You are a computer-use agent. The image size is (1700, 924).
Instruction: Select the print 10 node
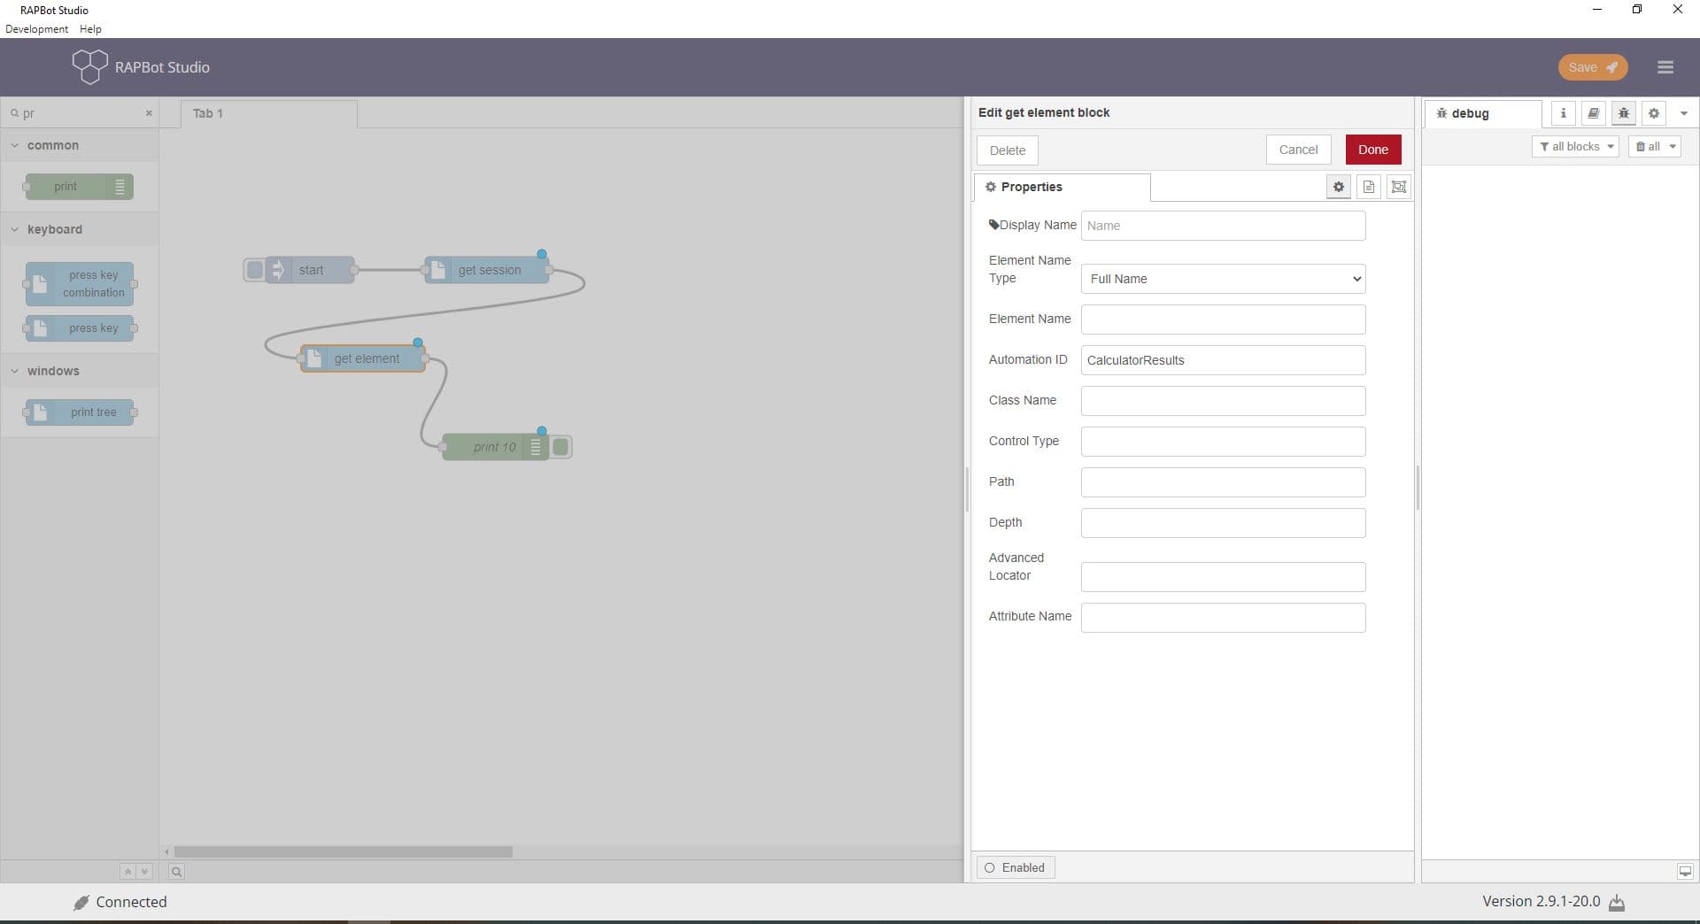pyautogui.click(x=494, y=447)
